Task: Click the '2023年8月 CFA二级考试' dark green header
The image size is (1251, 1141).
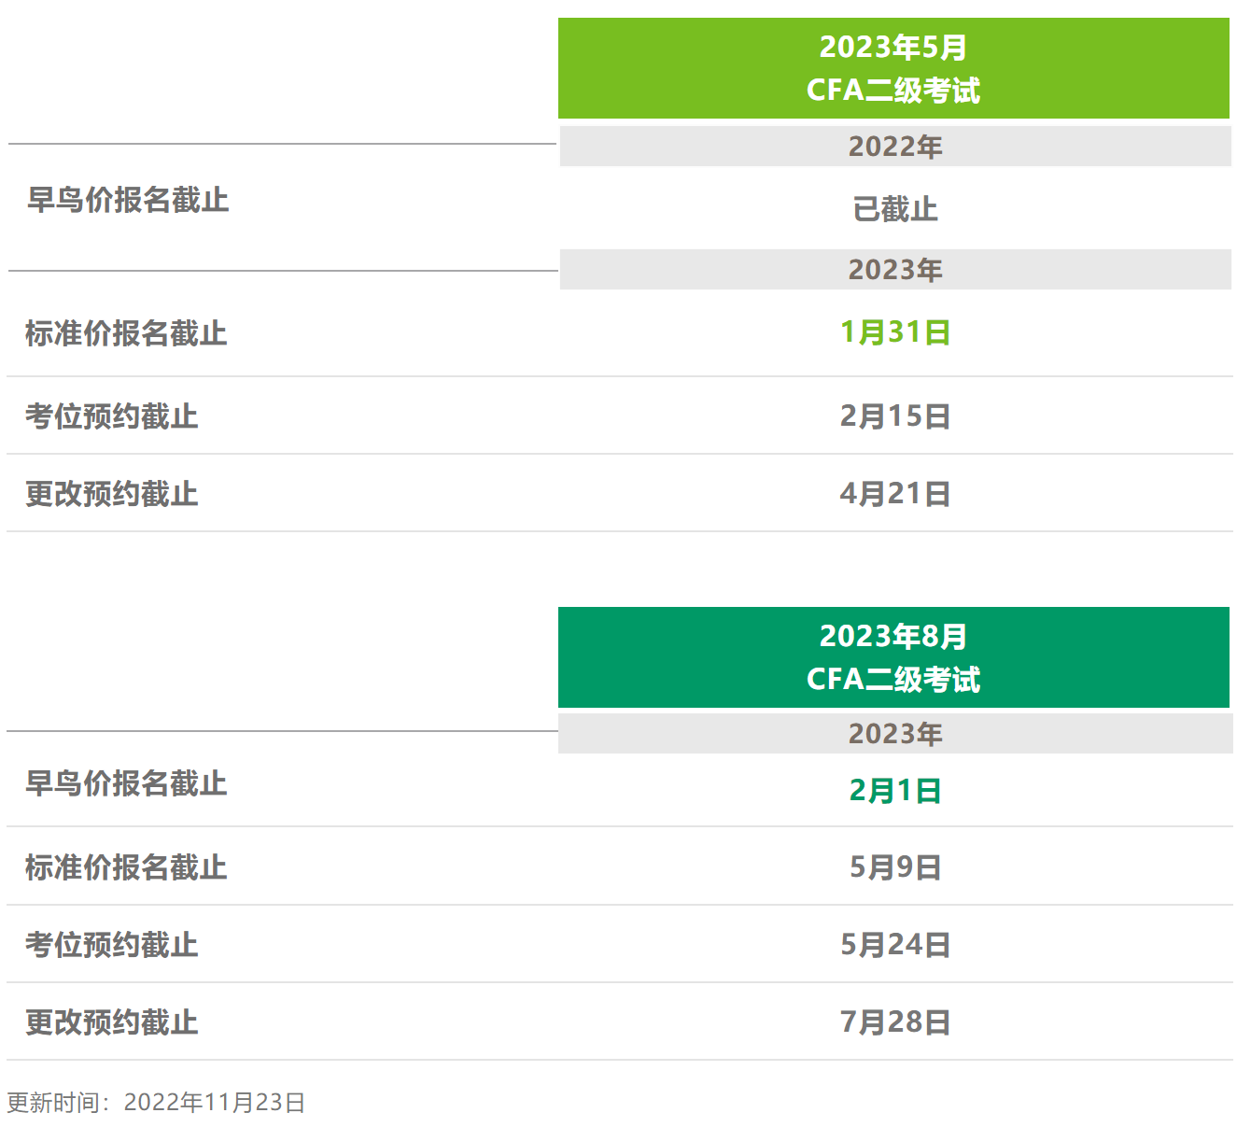Action: click(x=893, y=657)
